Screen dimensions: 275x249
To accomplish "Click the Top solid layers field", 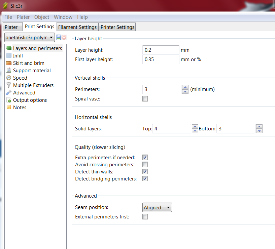I will click(x=172, y=129).
